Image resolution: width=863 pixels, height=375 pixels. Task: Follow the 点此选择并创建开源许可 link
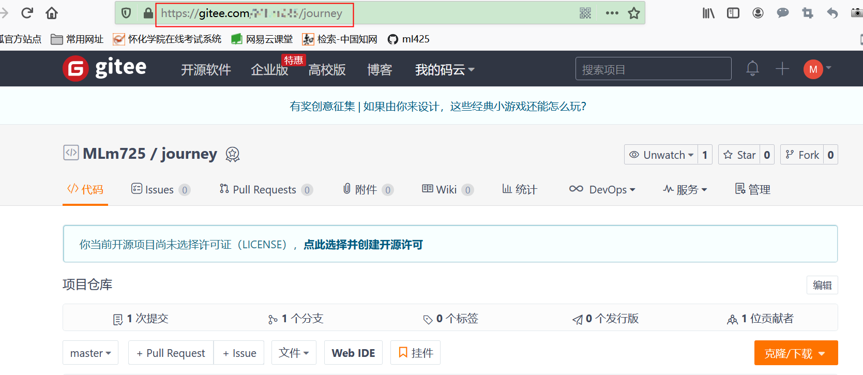[363, 245]
